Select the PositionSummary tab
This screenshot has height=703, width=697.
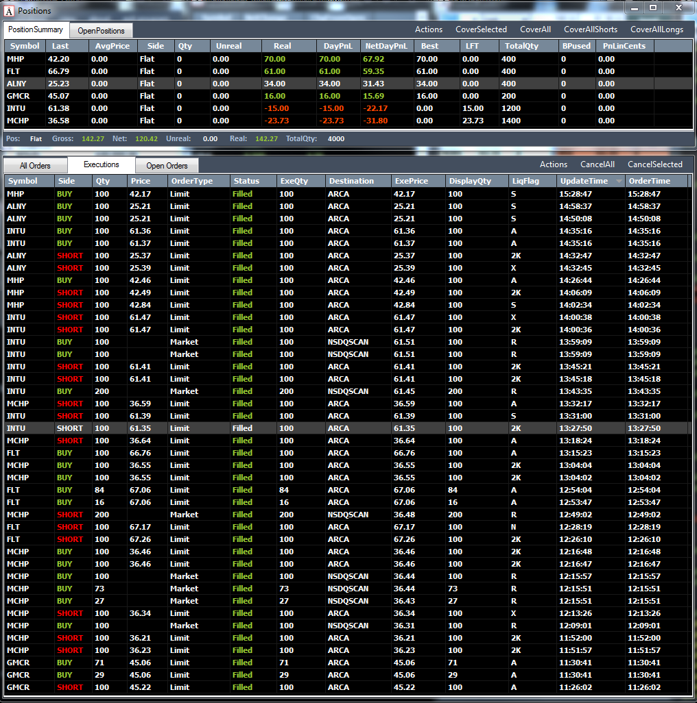click(x=36, y=29)
